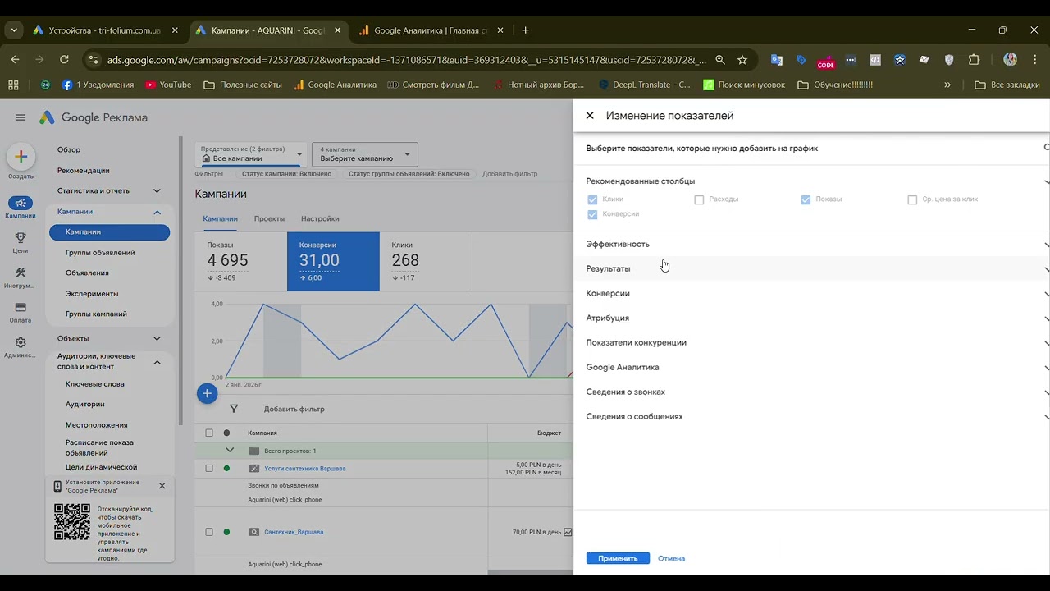Toggle the Показы checkbox
This screenshot has height=591, width=1050.
806,199
